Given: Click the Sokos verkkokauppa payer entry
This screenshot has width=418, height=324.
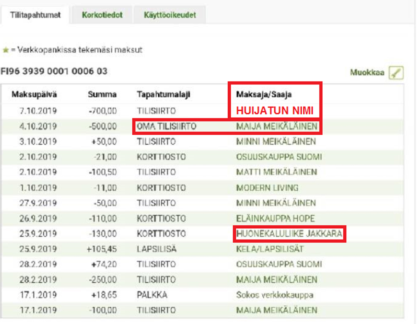Looking at the screenshot, I should point(275,295).
